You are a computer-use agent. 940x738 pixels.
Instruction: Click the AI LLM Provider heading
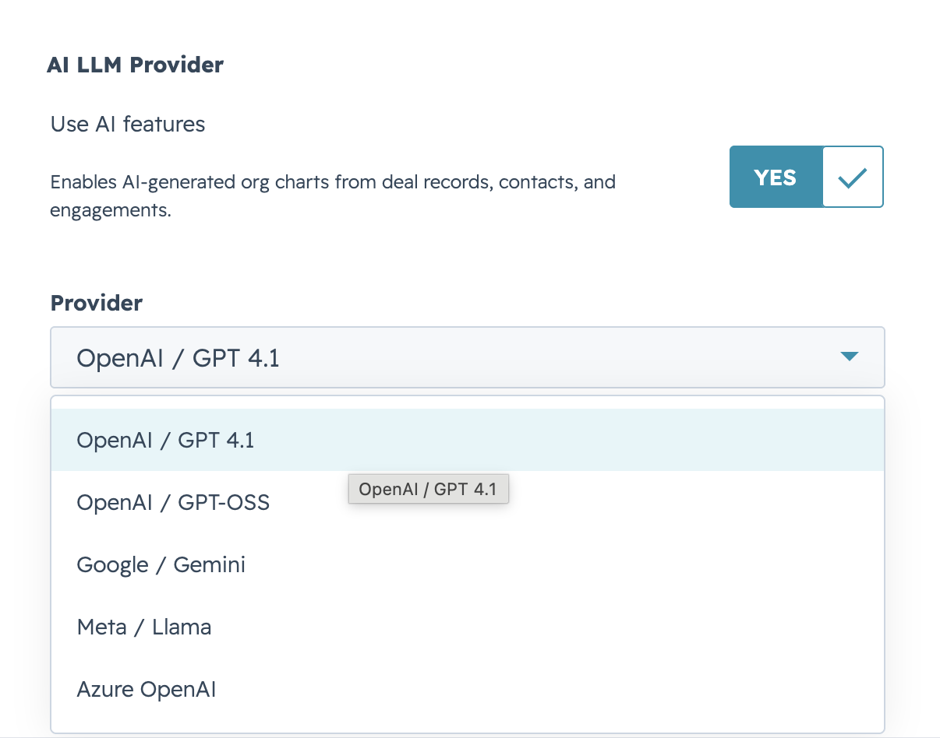click(x=135, y=65)
